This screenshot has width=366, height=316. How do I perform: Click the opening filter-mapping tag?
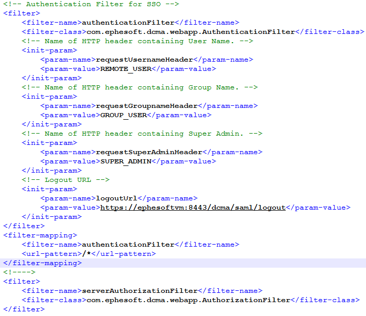pos(40,235)
